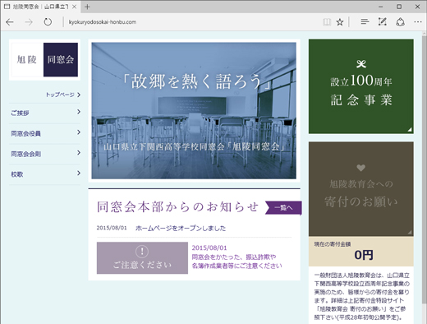Minimize the browser window

(381, 7)
